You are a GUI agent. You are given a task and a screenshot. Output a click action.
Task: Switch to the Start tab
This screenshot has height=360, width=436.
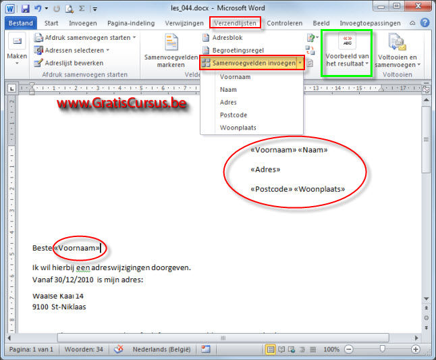pyautogui.click(x=51, y=23)
